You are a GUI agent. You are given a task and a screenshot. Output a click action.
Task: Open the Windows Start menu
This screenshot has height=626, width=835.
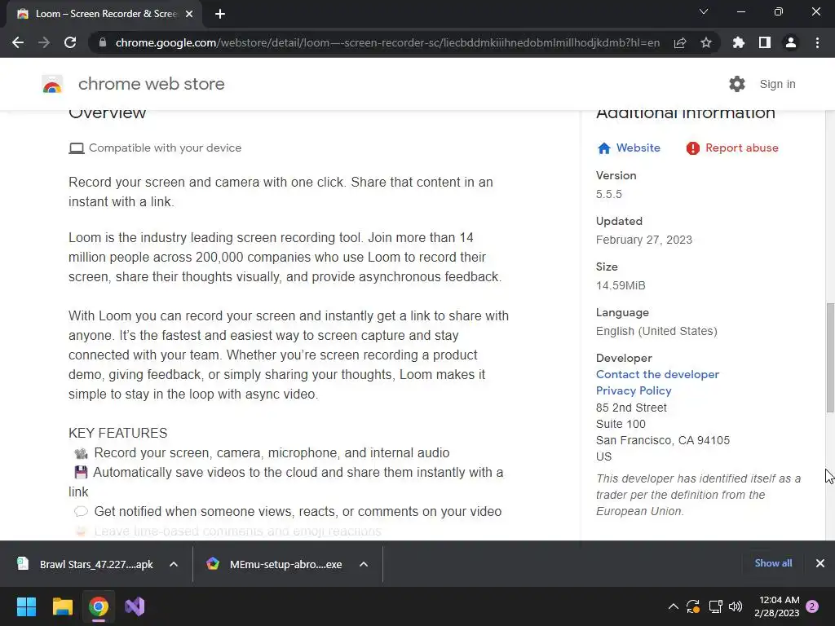coord(26,606)
